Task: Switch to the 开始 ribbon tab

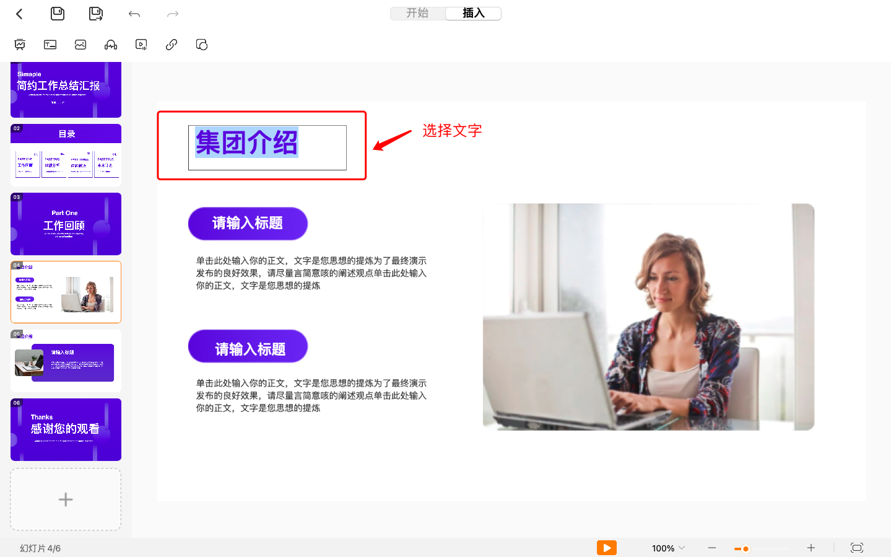Action: [418, 13]
